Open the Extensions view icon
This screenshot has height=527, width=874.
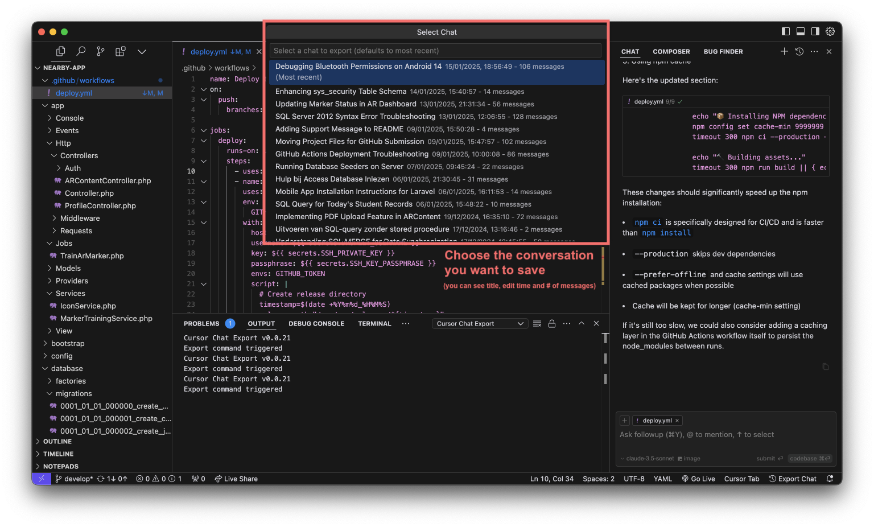[121, 51]
